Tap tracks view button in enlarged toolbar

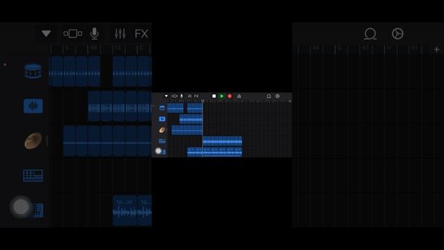[73, 33]
